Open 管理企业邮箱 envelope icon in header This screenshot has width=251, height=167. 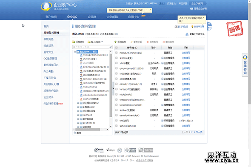click(x=191, y=8)
